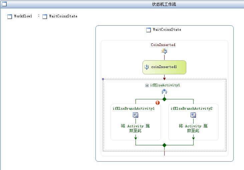Select the CoinInserted event-driven label
244x170 pixels.
click(163, 45)
